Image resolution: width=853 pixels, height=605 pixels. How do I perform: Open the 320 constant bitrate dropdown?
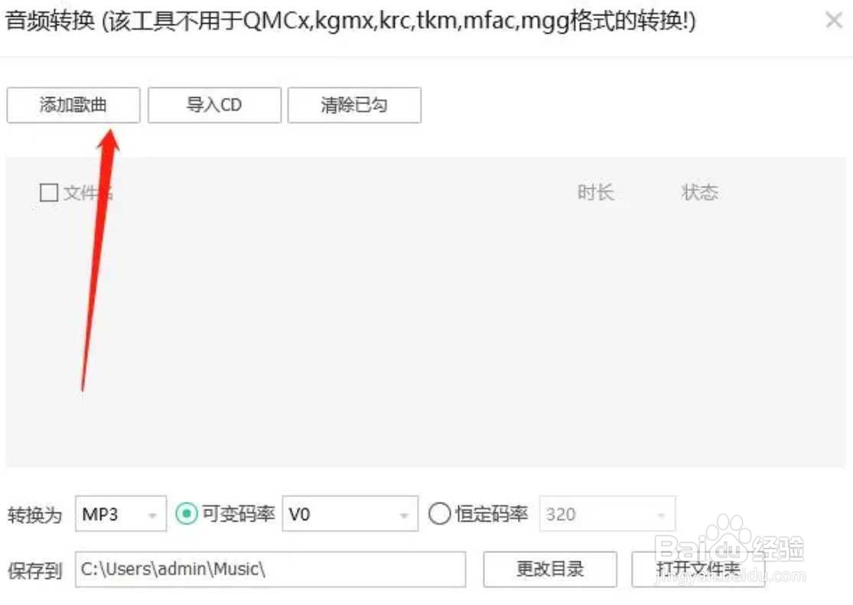coord(607,513)
